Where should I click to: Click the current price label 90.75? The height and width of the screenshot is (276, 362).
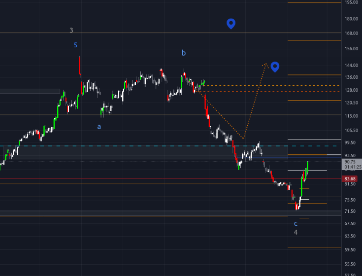click(x=351, y=162)
